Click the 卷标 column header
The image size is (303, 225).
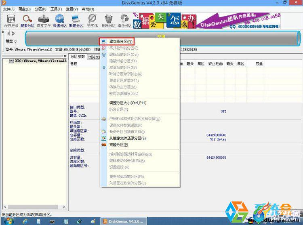click(74, 64)
